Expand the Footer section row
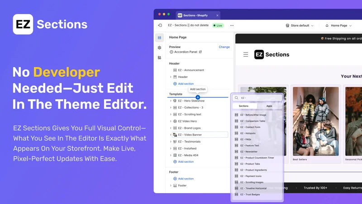Viewport: 362px width, 204px height. (x=171, y=185)
